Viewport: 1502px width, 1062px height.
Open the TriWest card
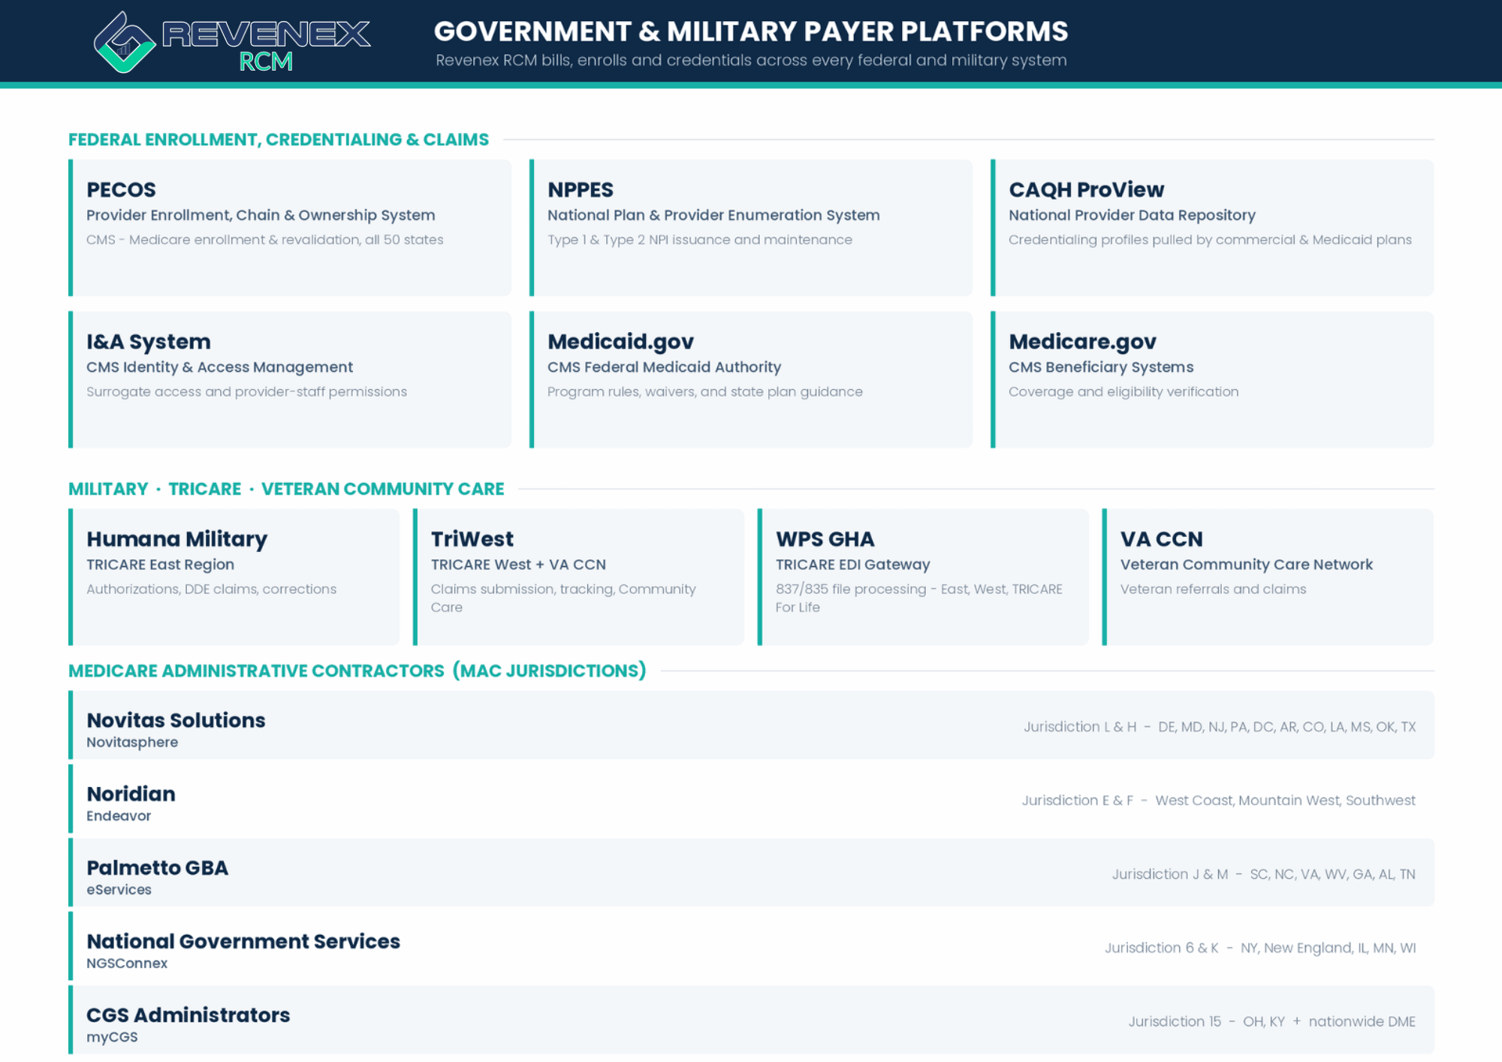click(x=578, y=577)
